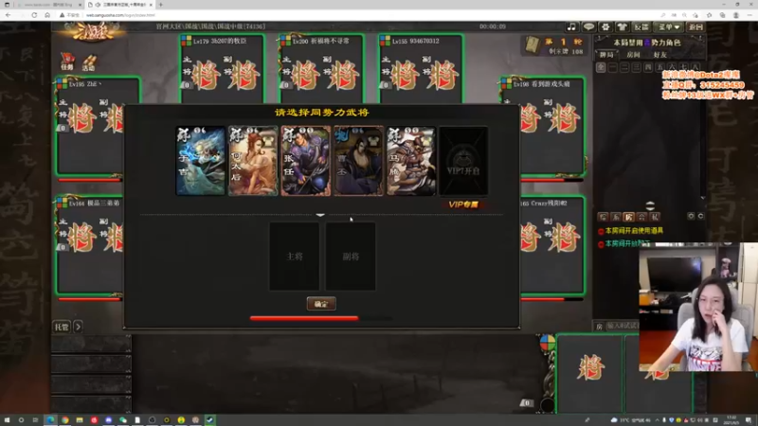Switch to the 好友 tab
The image size is (758, 426).
[x=659, y=55]
